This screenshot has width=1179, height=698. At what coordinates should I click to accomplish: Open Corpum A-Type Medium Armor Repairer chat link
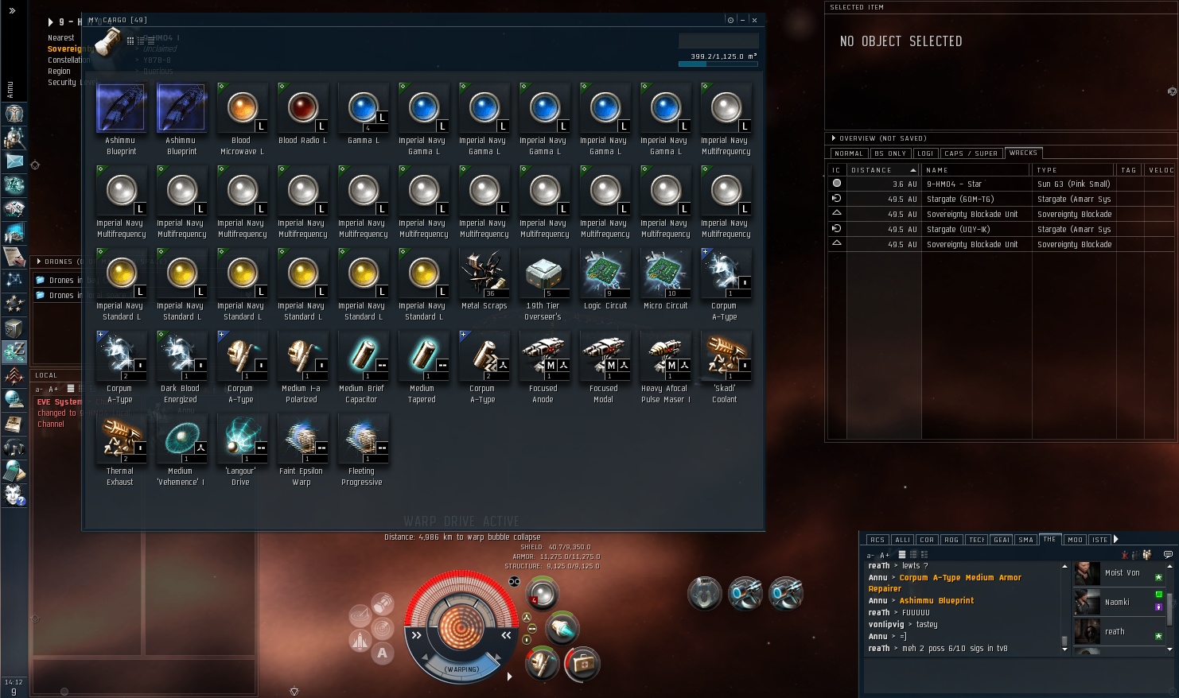945,584
